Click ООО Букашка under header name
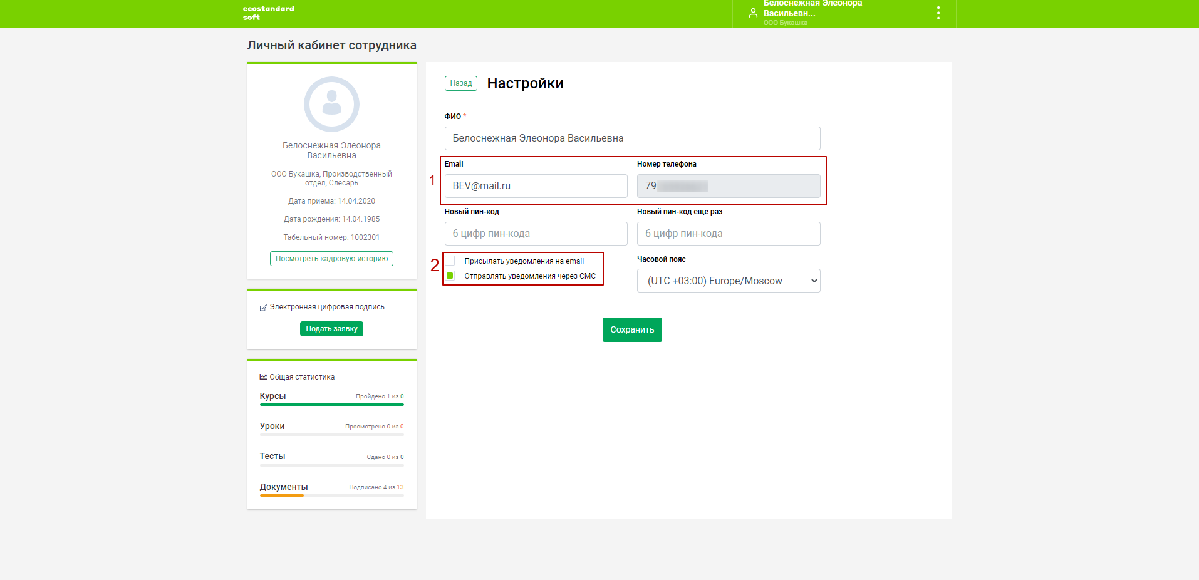1199x580 pixels. [785, 23]
